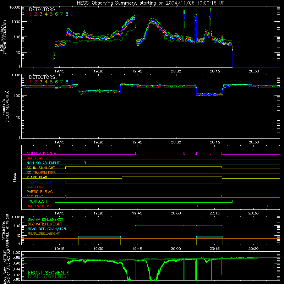This screenshot has height=284, width=284.
Task: Select the SAA_FLAG label
Action: click(35, 187)
